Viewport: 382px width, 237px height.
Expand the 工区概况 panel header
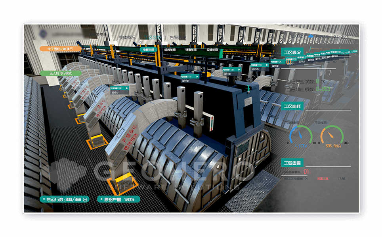[293, 53]
